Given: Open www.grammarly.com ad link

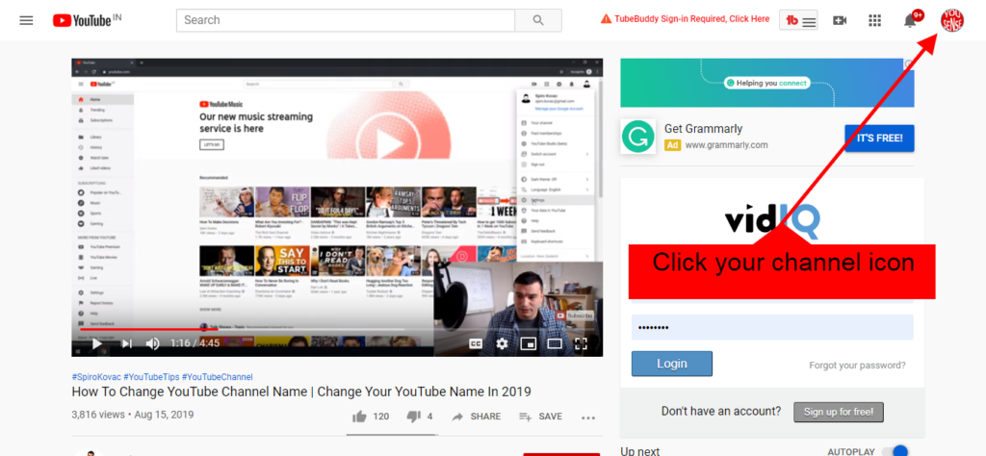Looking at the screenshot, I should [x=726, y=145].
